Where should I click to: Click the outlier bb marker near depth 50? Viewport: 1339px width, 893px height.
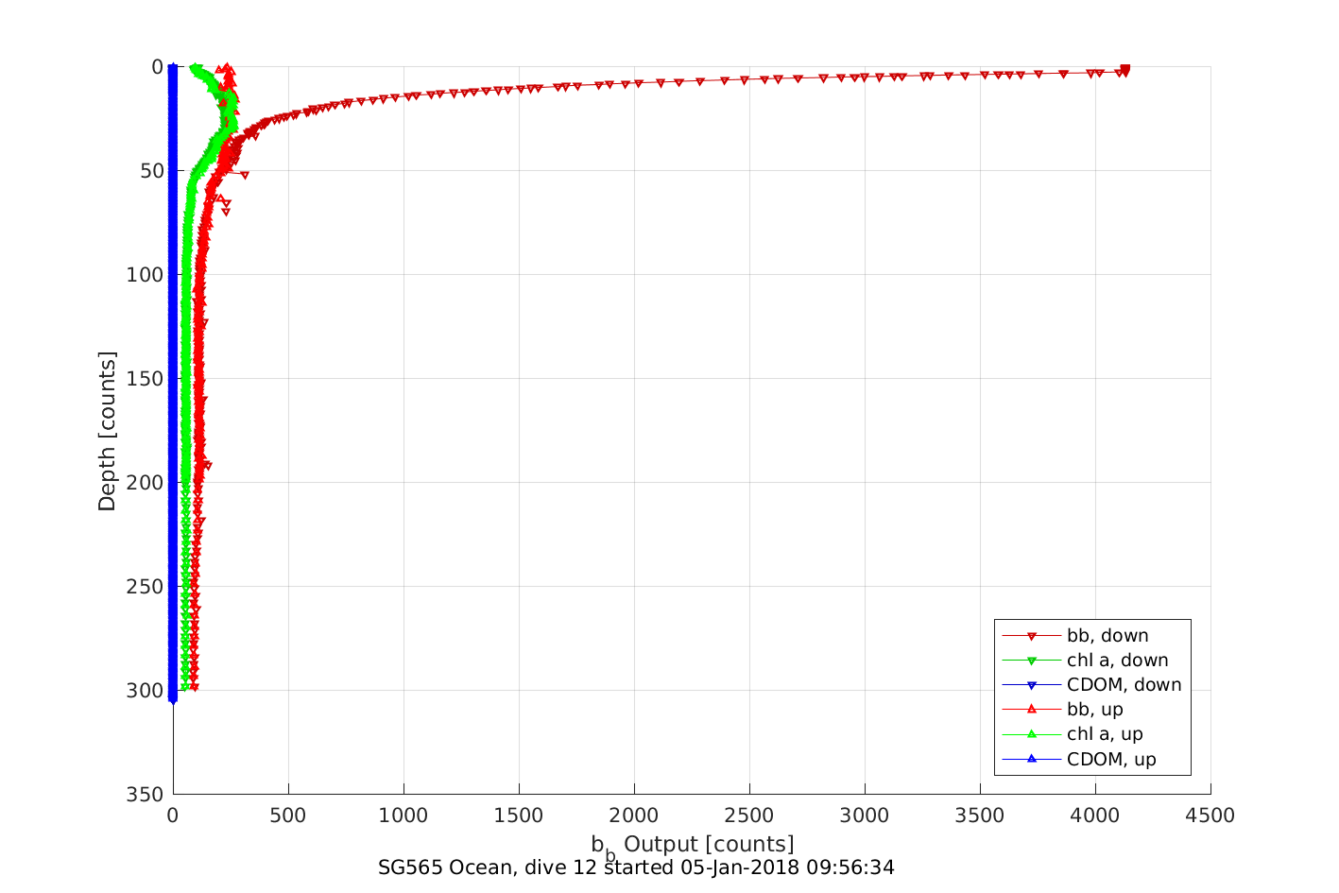(x=245, y=175)
